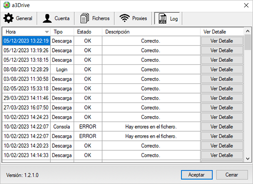This screenshot has width=253, height=184.
Task: Sort by the Tipo column header
Action: (62, 32)
